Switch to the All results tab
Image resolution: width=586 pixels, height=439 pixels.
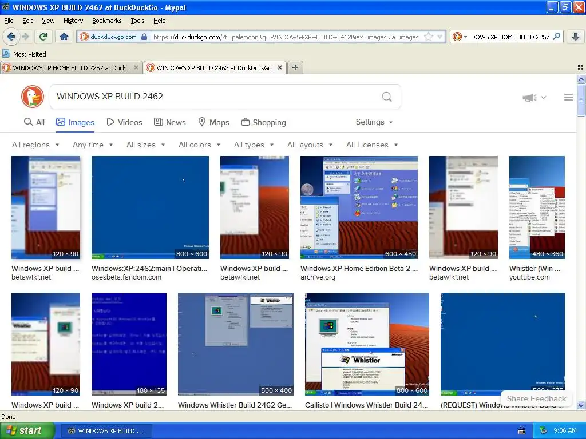[34, 122]
